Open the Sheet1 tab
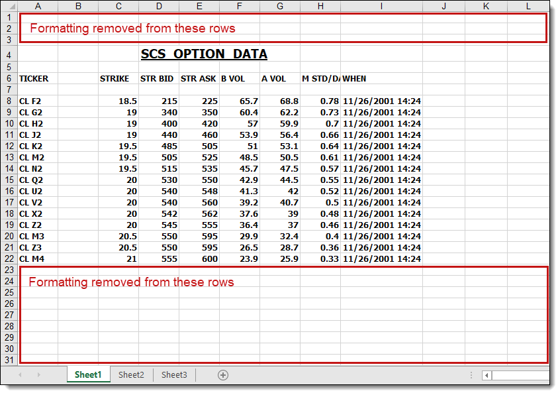This screenshot has width=560, height=395. coord(88,374)
